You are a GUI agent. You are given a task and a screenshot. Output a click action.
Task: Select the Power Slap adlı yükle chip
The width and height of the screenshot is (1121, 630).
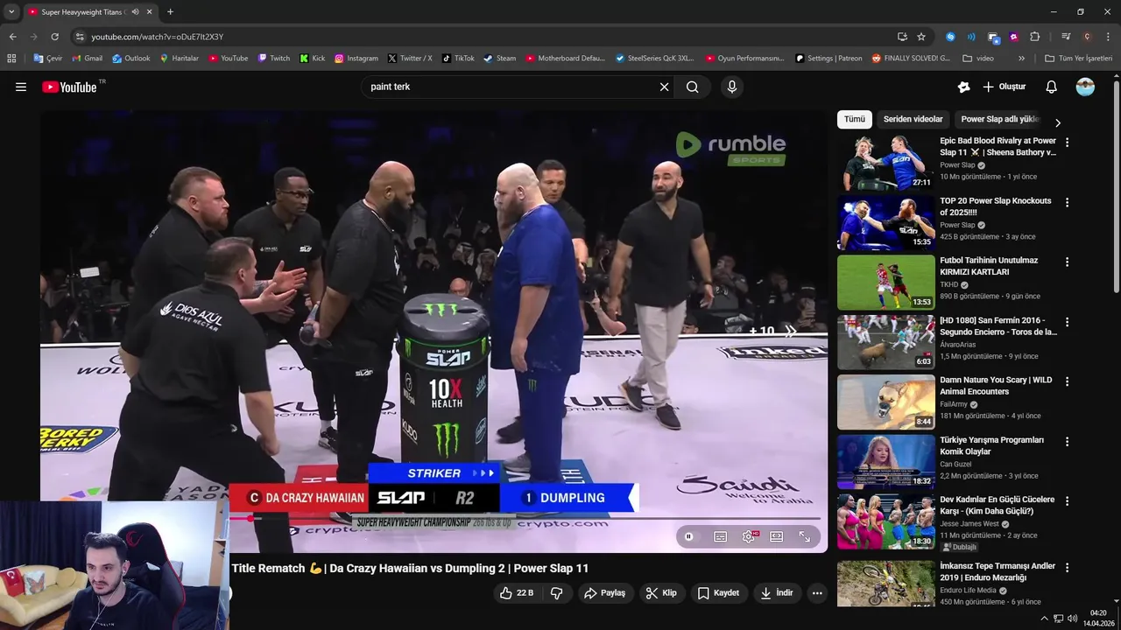1000,119
